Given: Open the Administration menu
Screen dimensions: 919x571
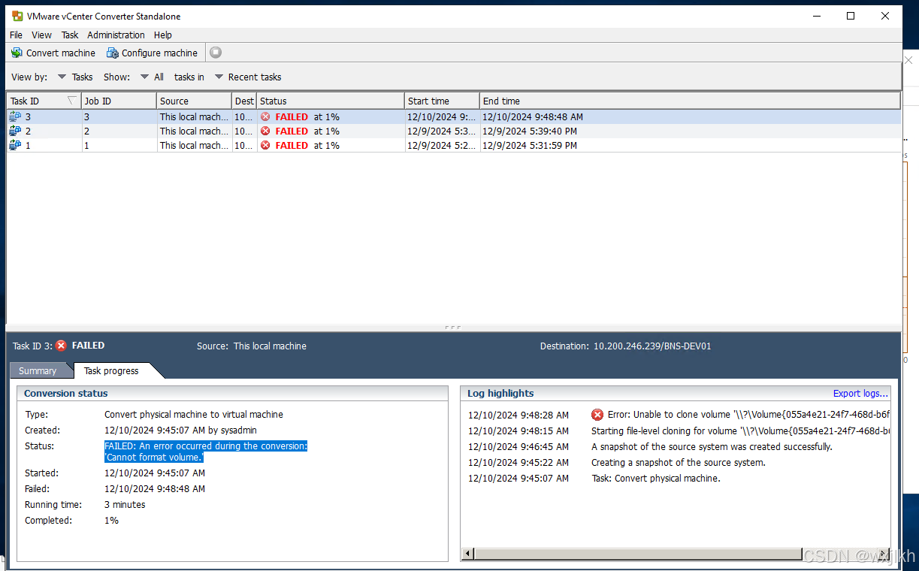Looking at the screenshot, I should tap(116, 35).
